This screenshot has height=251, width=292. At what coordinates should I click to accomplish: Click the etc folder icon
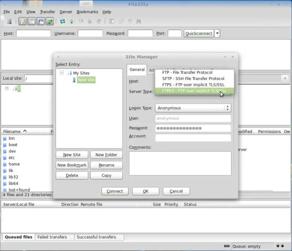(x=5, y=158)
